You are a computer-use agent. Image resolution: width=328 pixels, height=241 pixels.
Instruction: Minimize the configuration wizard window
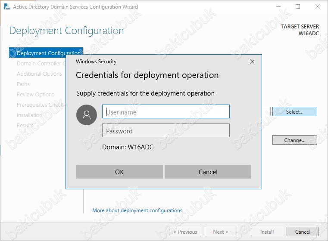278,7
